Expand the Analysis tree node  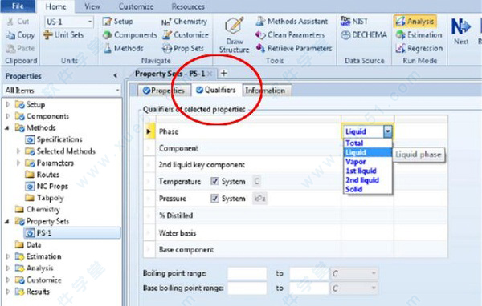coord(8,268)
